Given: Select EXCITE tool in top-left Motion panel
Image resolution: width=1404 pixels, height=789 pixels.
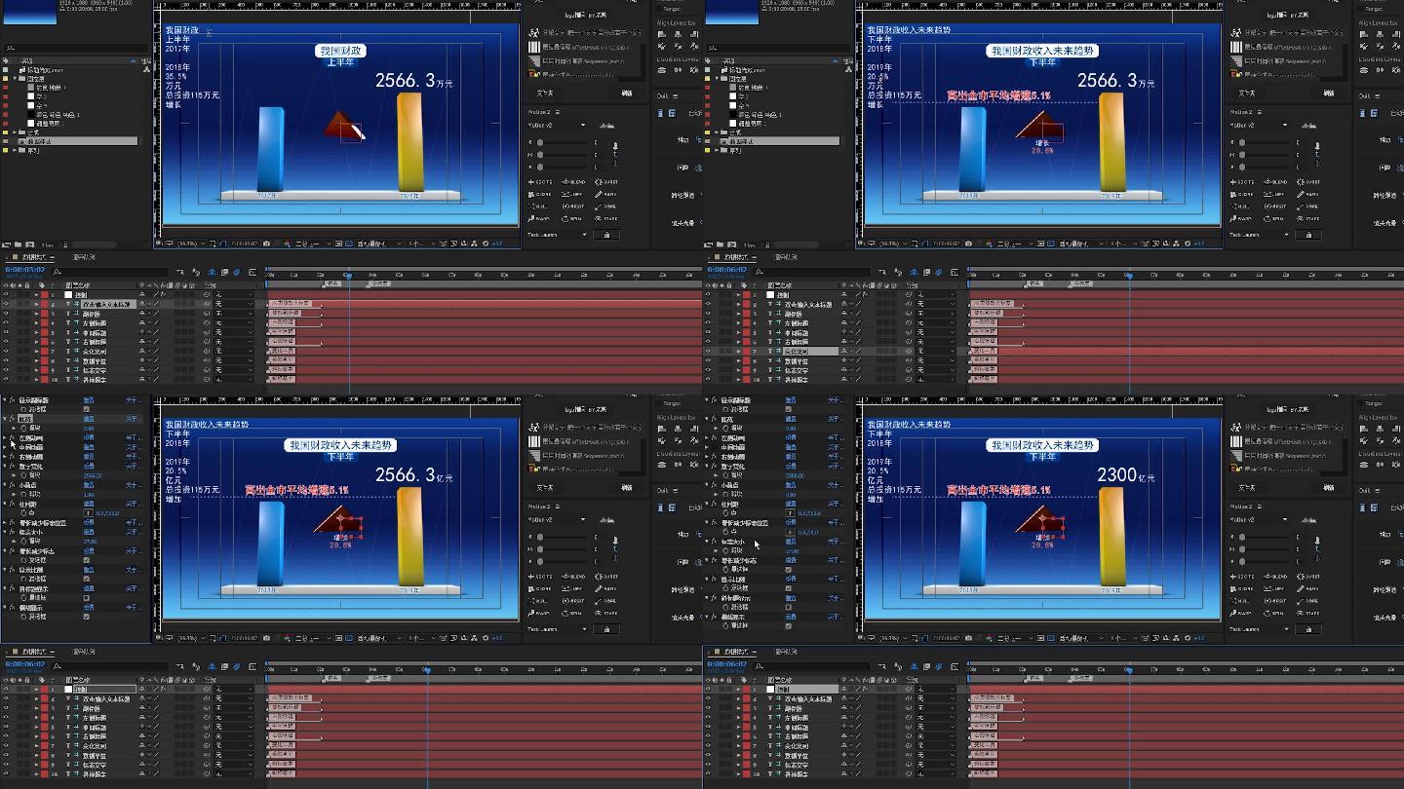Looking at the screenshot, I should tap(540, 182).
